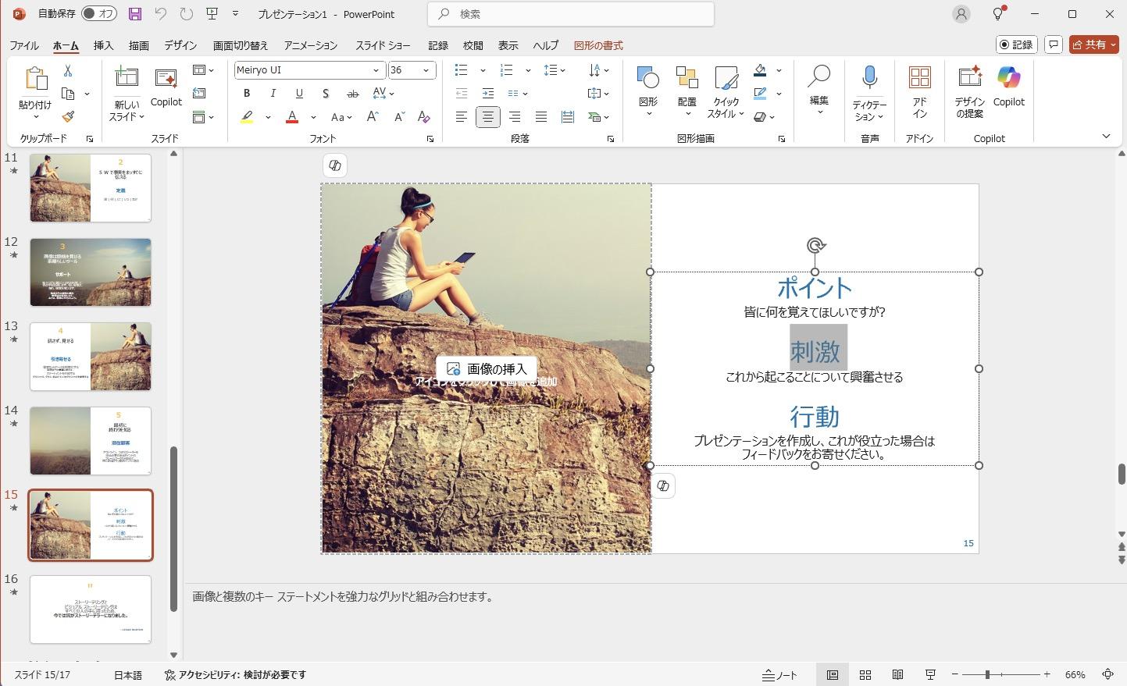The width and height of the screenshot is (1127, 686).
Task: Open bullet list style dropdown
Action: (482, 70)
